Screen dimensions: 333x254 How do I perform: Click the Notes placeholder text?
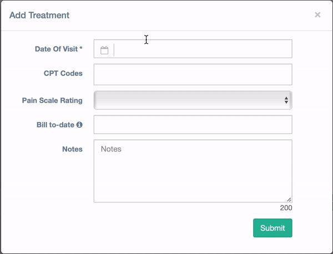click(x=111, y=149)
